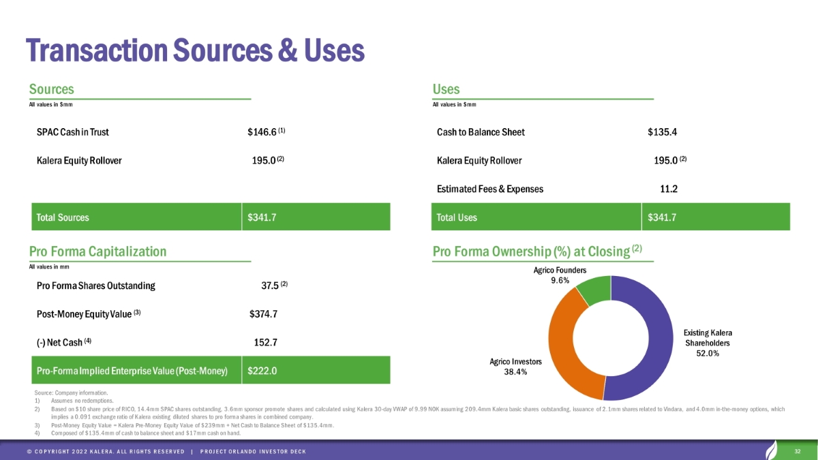Click the $222.0 enterprise value cell
Screen dimensions: 818x460
pyautogui.click(x=262, y=371)
